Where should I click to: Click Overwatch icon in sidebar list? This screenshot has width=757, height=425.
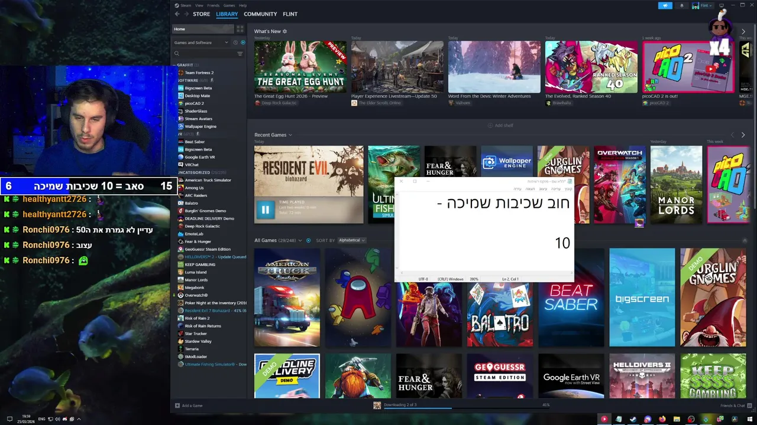[x=181, y=295]
